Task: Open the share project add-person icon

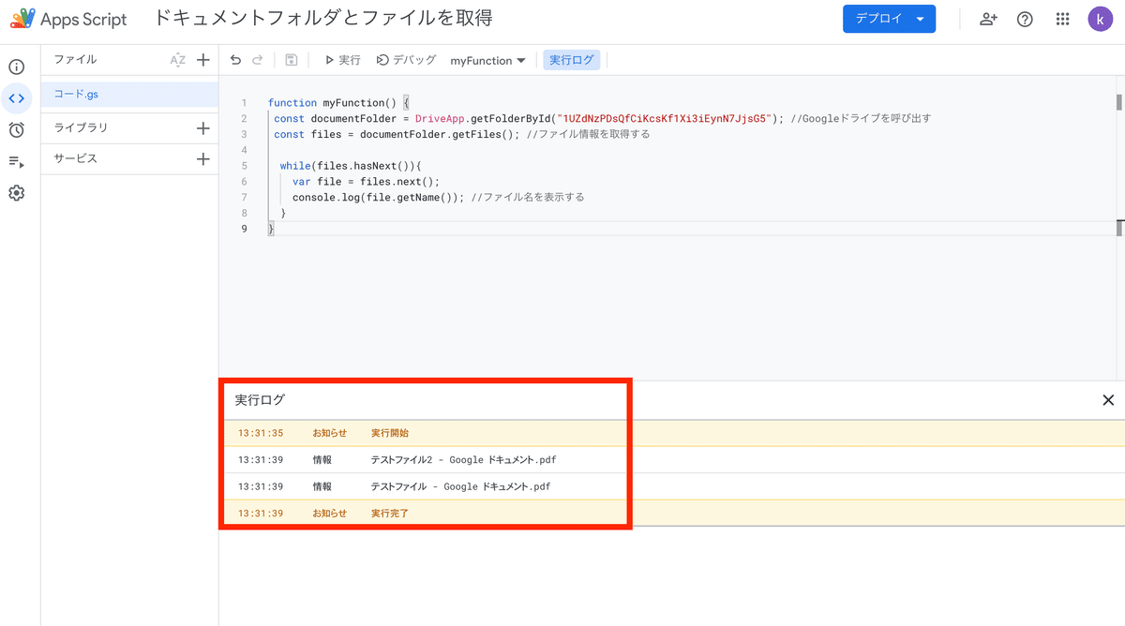Action: coord(988,19)
